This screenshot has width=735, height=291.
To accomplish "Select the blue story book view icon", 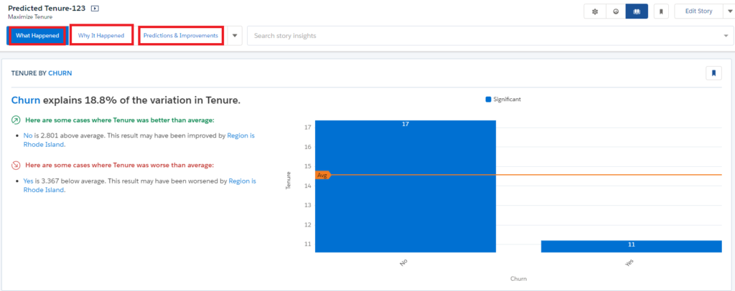I will (x=637, y=11).
